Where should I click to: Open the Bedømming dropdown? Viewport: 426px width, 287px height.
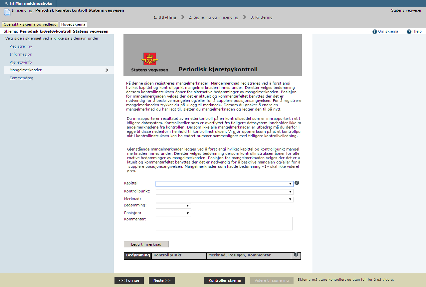(173, 206)
